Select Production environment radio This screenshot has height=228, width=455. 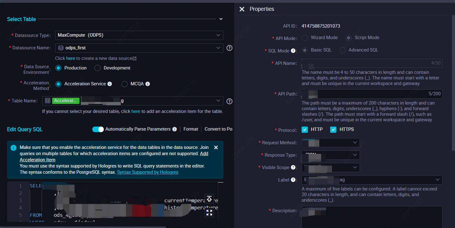click(58, 68)
